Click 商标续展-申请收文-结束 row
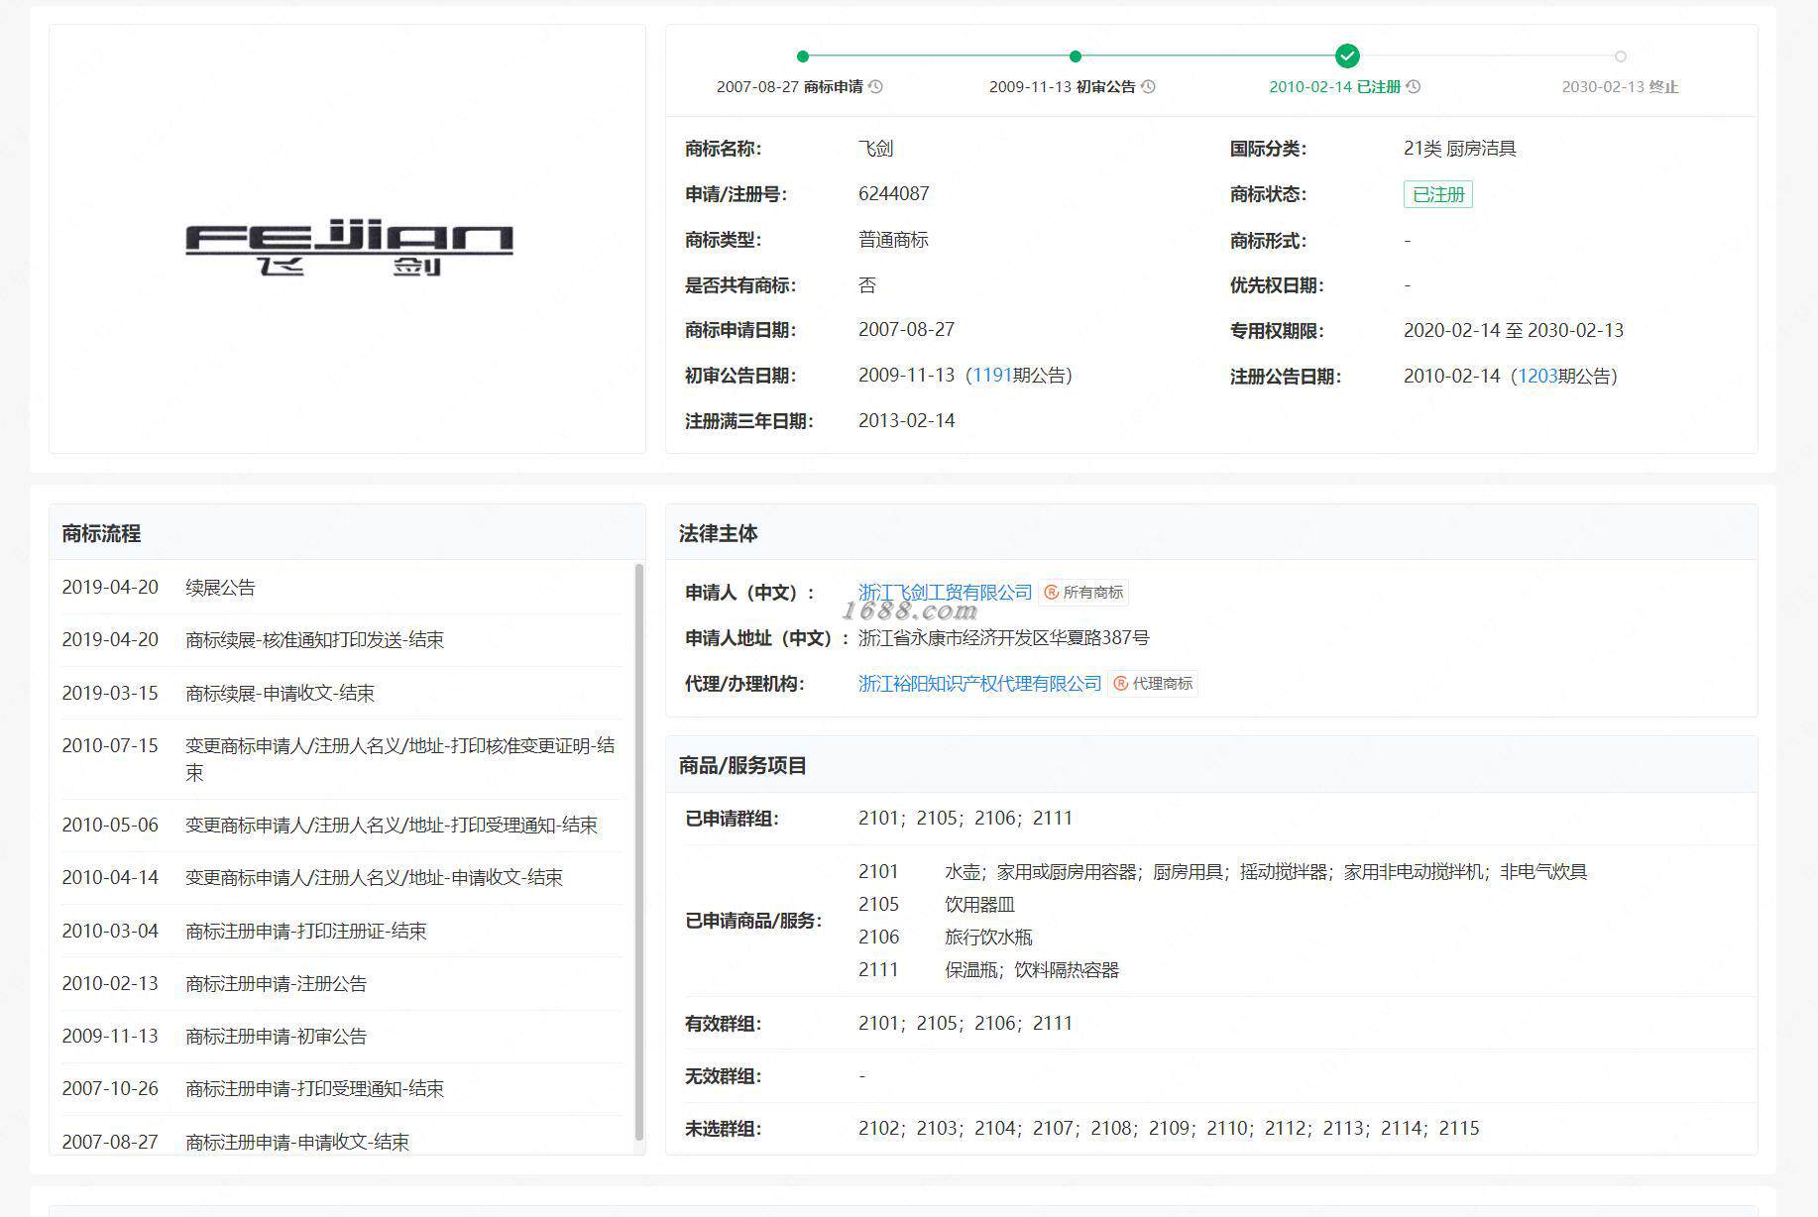Screen dimensions: 1818x1217 pyautogui.click(x=342, y=693)
